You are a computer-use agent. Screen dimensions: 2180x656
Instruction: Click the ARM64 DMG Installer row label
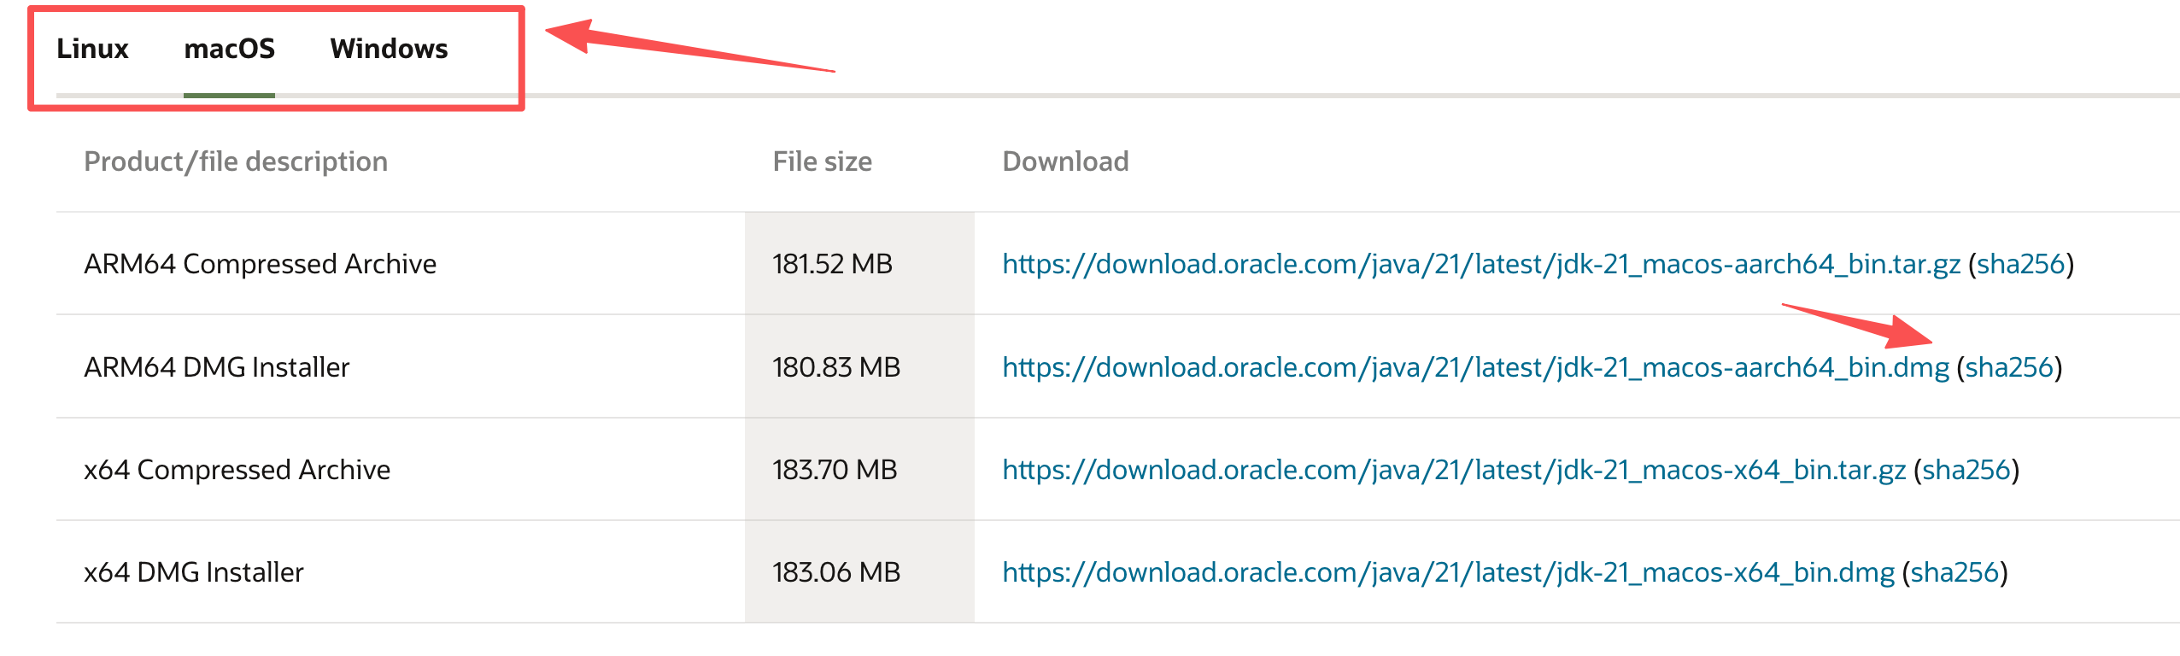217,368
